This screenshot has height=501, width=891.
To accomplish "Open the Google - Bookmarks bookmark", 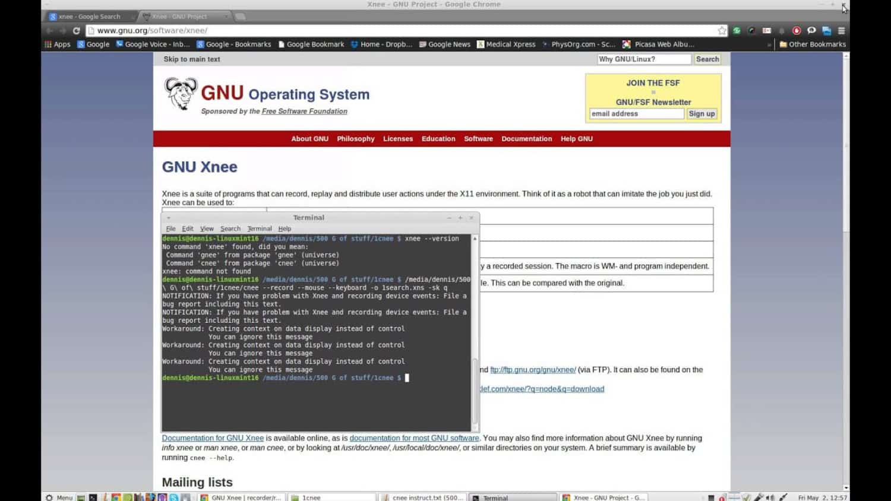I will click(x=233, y=44).
